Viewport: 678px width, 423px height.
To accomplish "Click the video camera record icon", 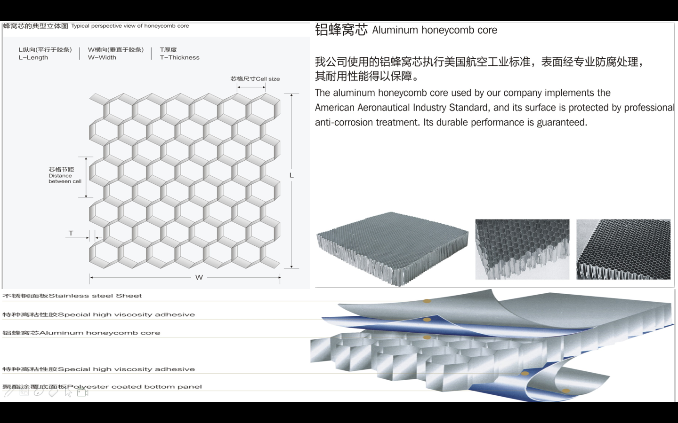I will 83,392.
